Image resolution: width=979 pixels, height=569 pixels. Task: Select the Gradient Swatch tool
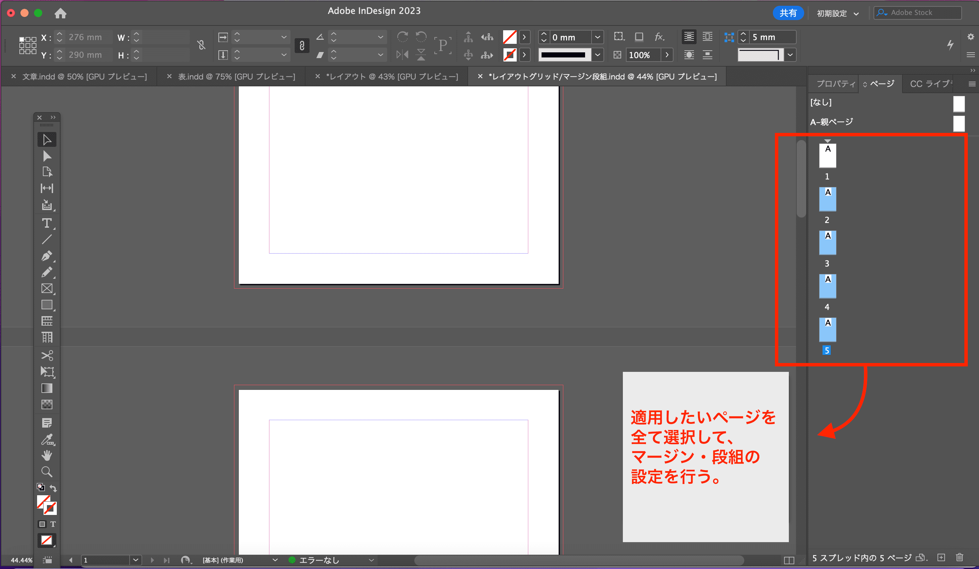pyautogui.click(x=47, y=388)
